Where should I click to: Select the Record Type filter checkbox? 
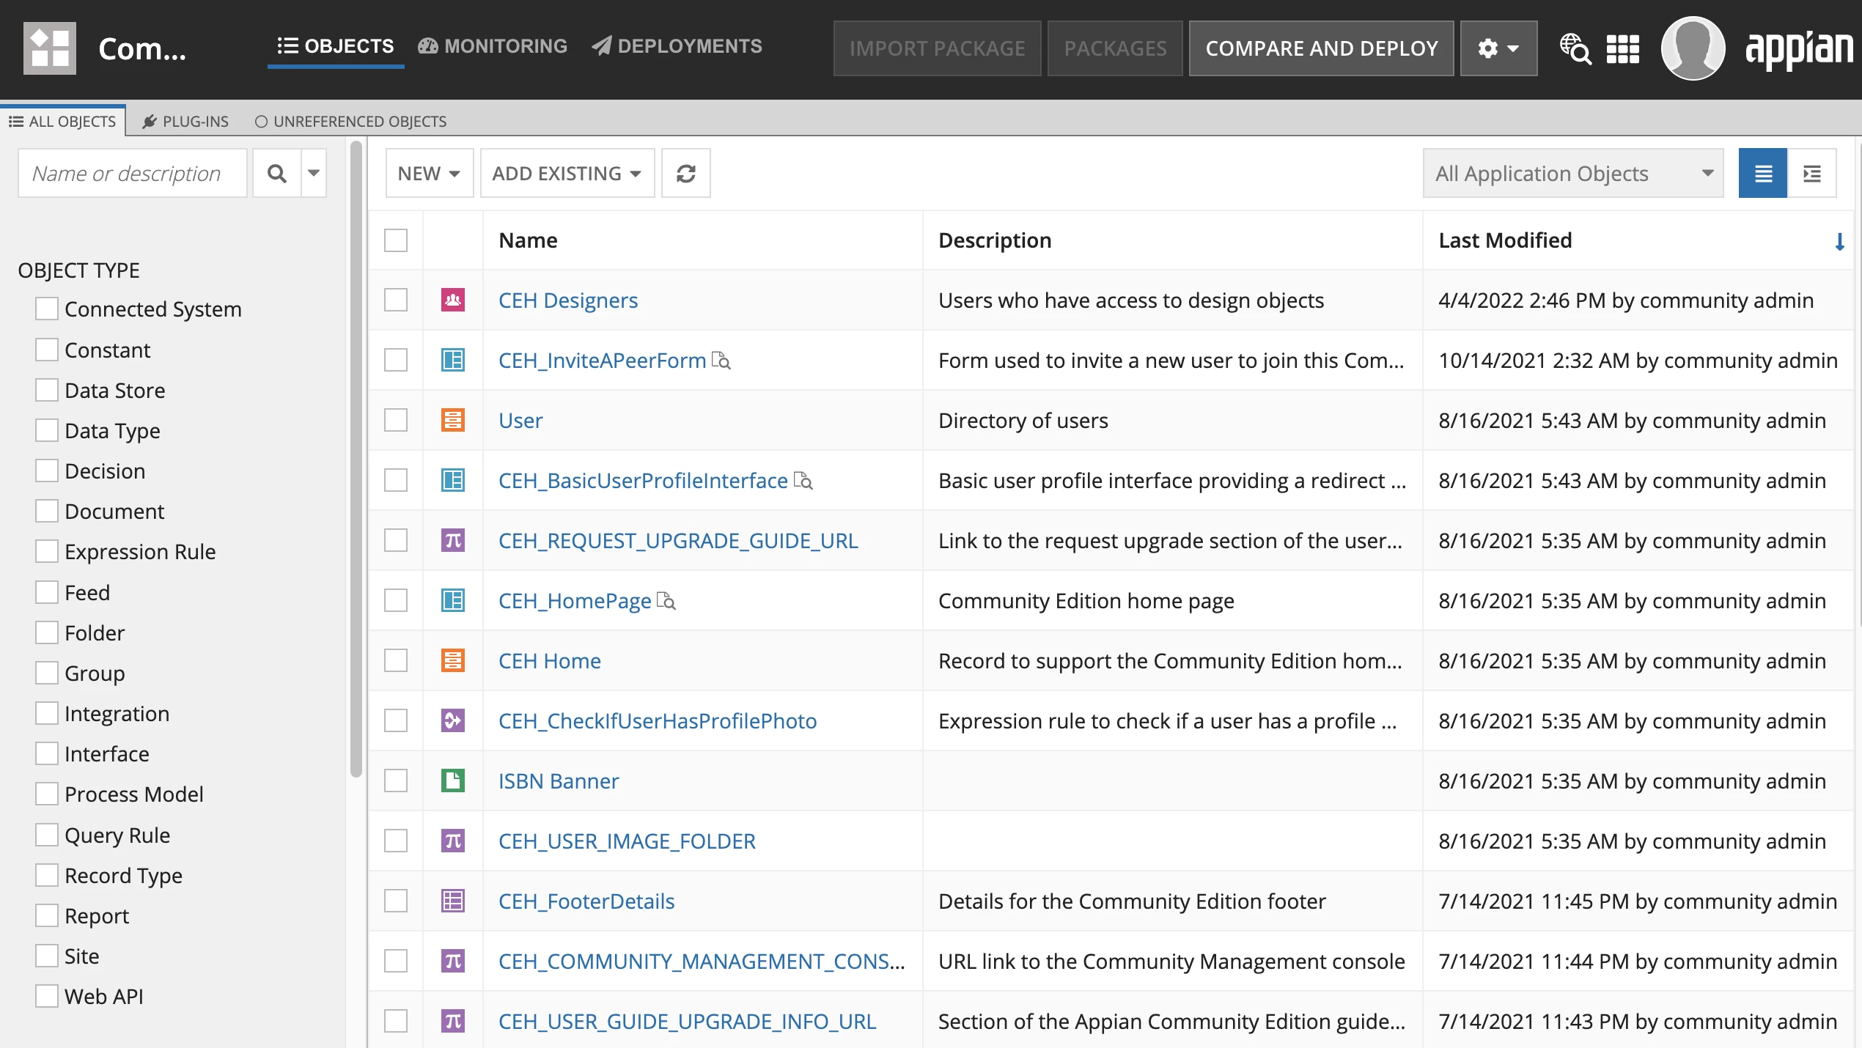coord(47,875)
